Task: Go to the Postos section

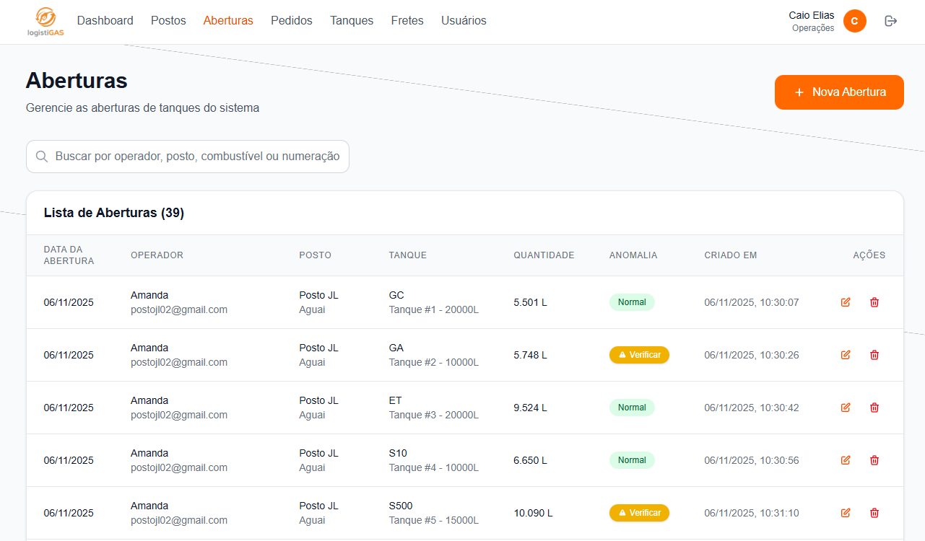Action: coord(168,21)
